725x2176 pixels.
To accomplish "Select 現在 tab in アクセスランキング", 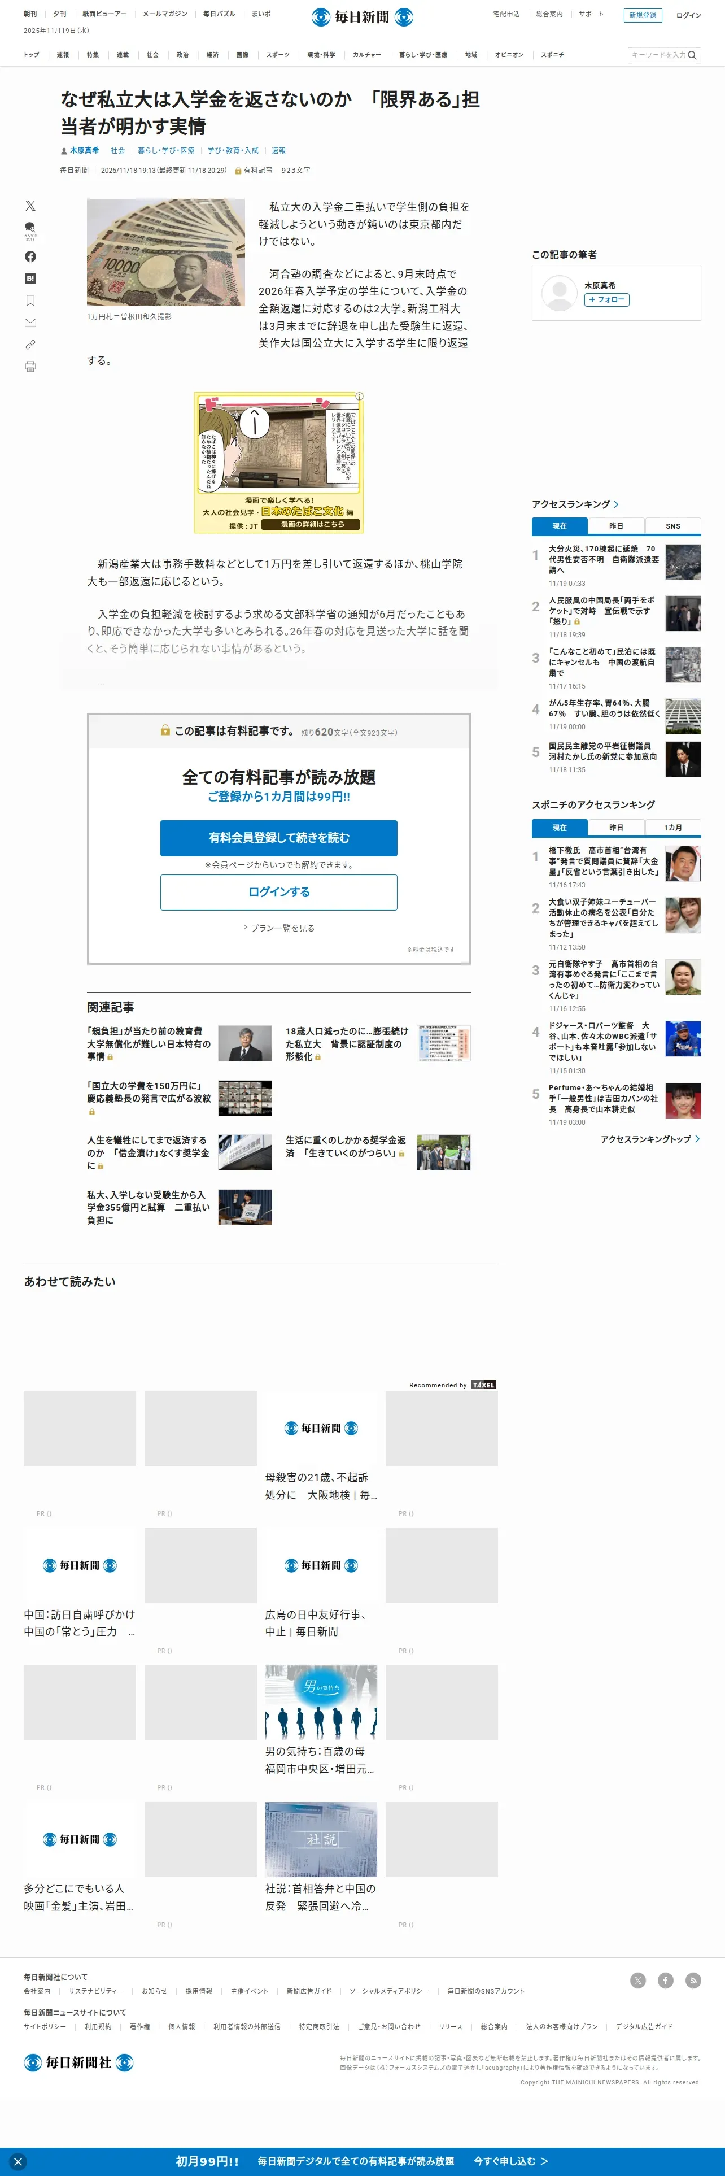I will [560, 525].
